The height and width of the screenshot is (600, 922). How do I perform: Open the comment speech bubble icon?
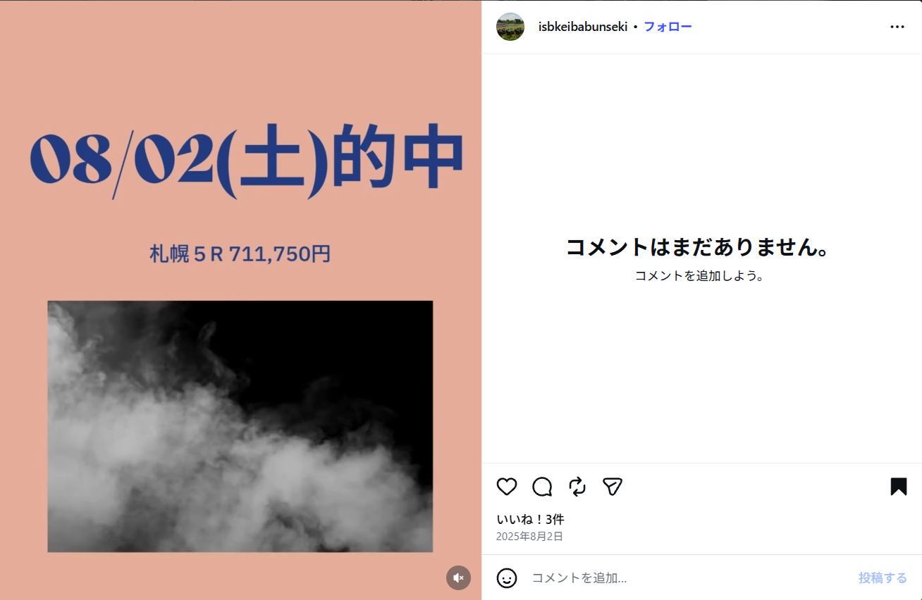click(x=542, y=487)
